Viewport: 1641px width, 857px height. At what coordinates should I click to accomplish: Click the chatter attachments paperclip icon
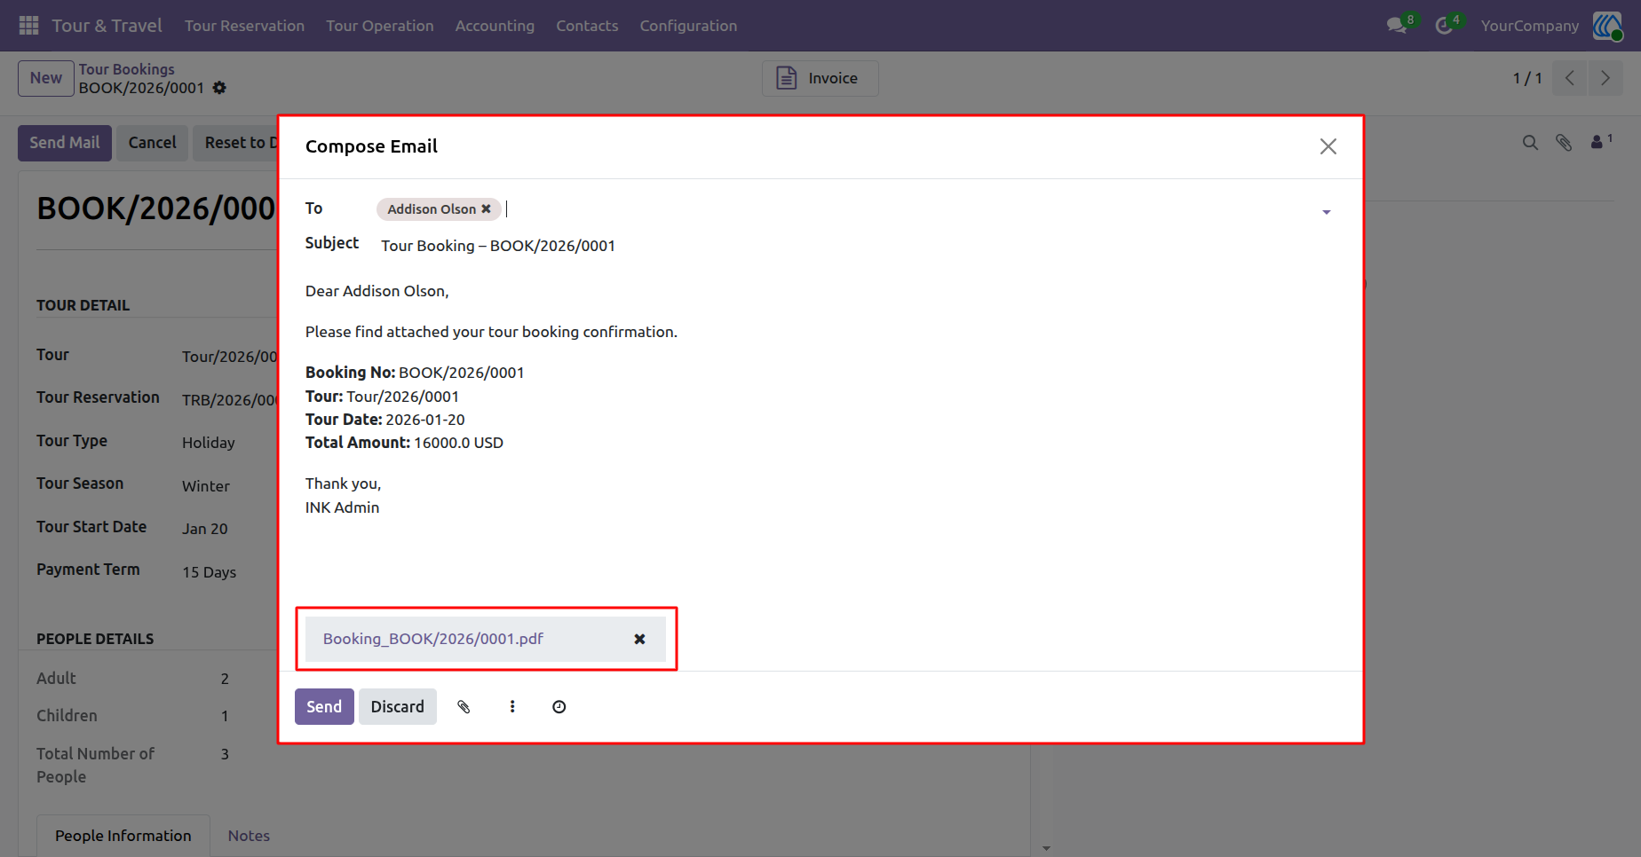tap(1564, 142)
